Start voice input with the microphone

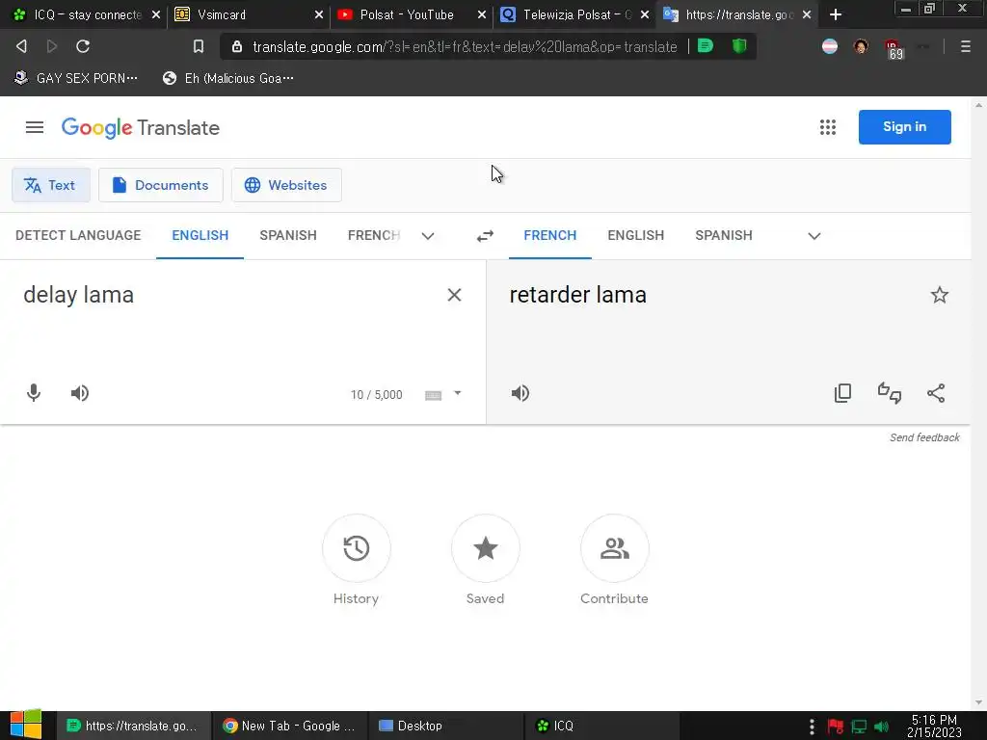[x=34, y=393]
